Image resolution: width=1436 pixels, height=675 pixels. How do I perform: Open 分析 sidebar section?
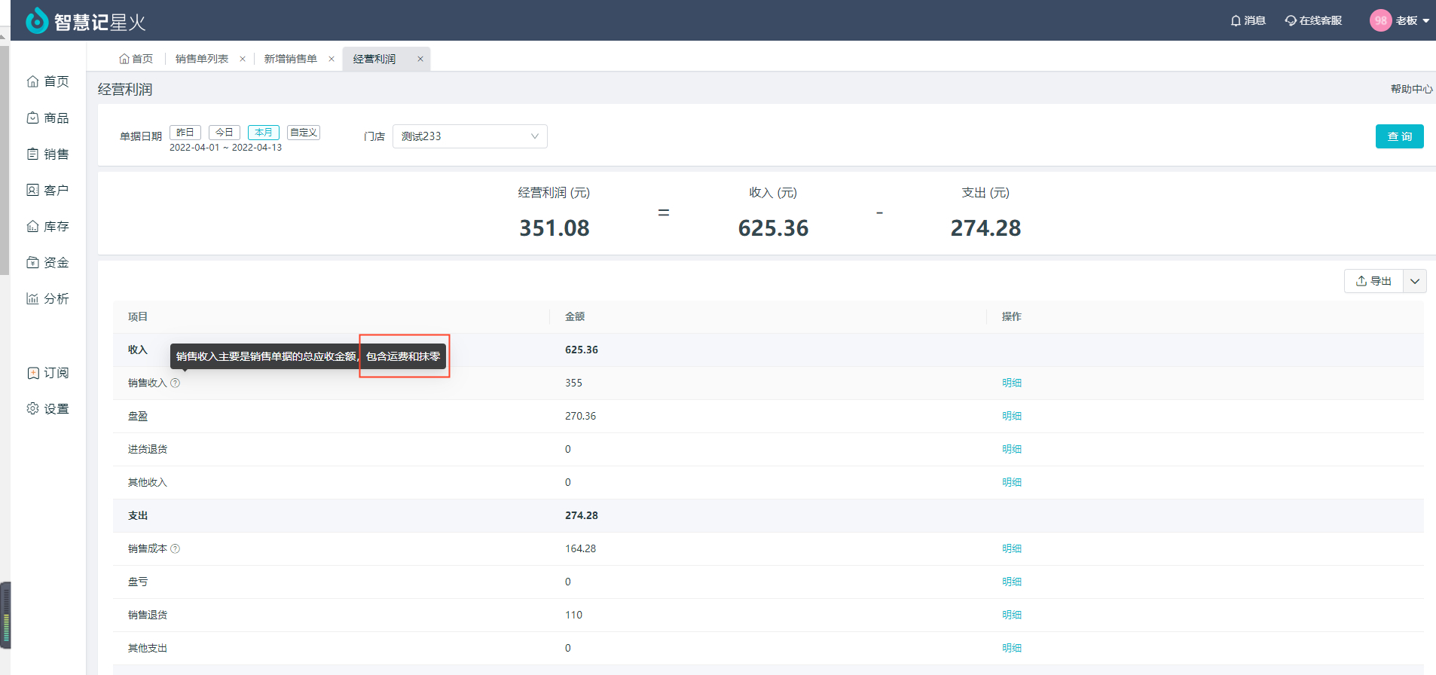(x=48, y=298)
